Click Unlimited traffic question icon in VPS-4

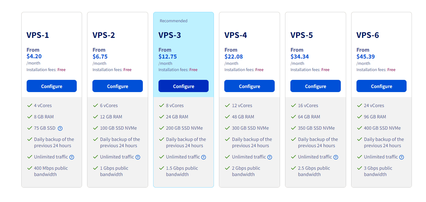270,157
